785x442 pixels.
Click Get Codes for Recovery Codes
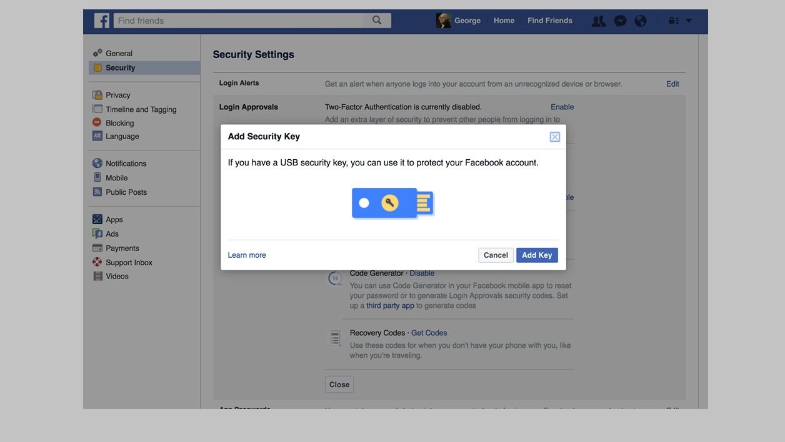(x=429, y=333)
